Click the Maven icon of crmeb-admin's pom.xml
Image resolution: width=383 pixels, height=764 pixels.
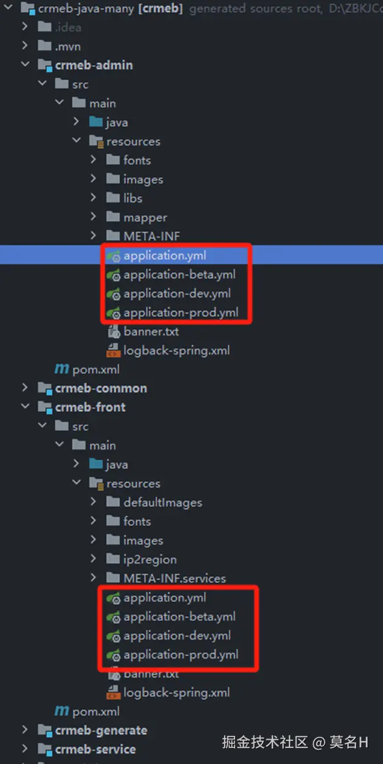(x=61, y=369)
